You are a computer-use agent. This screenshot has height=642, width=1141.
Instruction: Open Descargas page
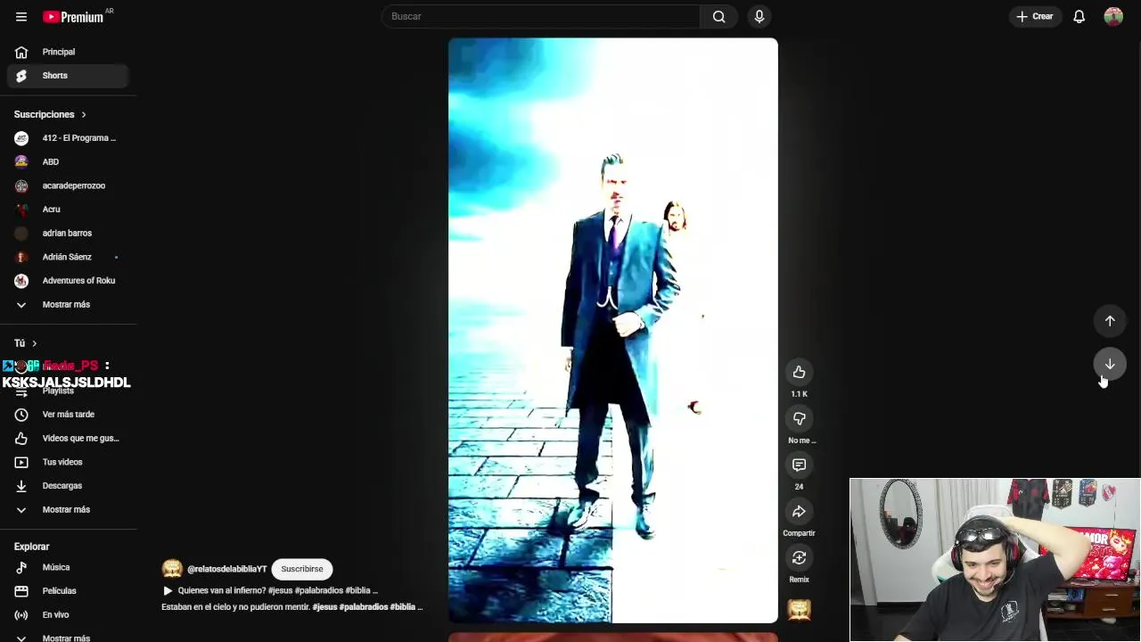[x=68, y=486]
